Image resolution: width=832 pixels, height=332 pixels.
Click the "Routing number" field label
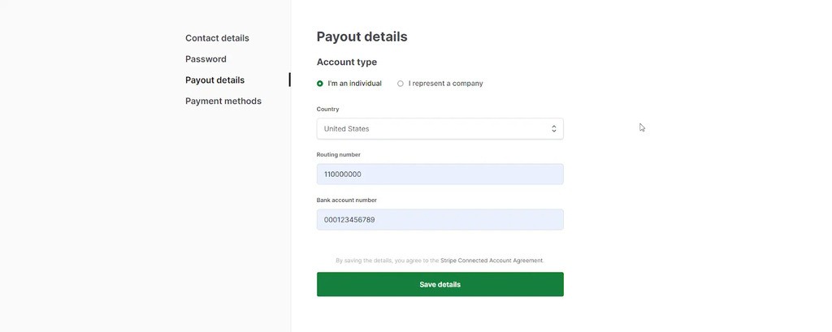click(338, 154)
